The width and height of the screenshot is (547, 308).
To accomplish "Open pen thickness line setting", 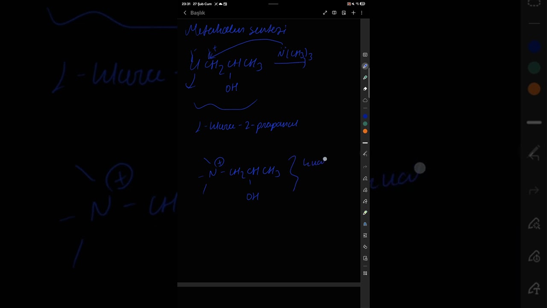I will tap(365, 143).
